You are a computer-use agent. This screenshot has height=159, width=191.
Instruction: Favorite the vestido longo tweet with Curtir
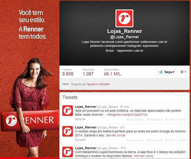click(x=170, y=140)
